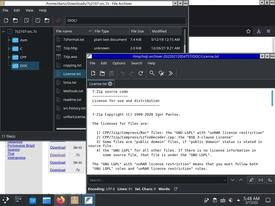Click the Find magnifier icon in editor

coord(152,73)
